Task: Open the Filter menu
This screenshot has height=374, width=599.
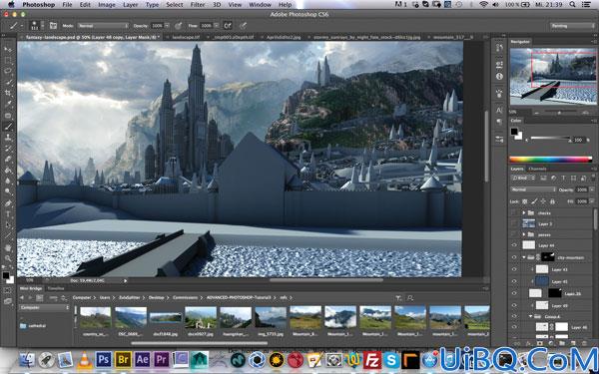Action: pos(198,5)
